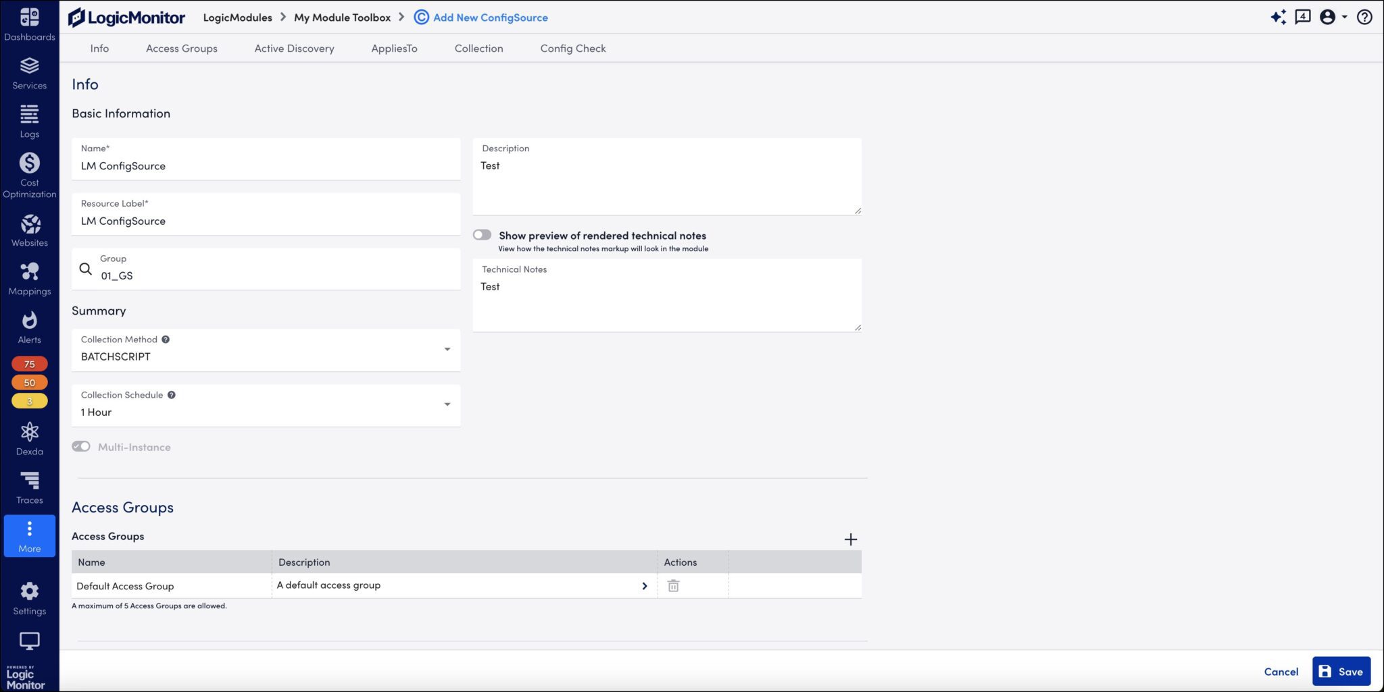Open the Collection Schedule dropdown
The height and width of the screenshot is (692, 1384).
(x=266, y=405)
